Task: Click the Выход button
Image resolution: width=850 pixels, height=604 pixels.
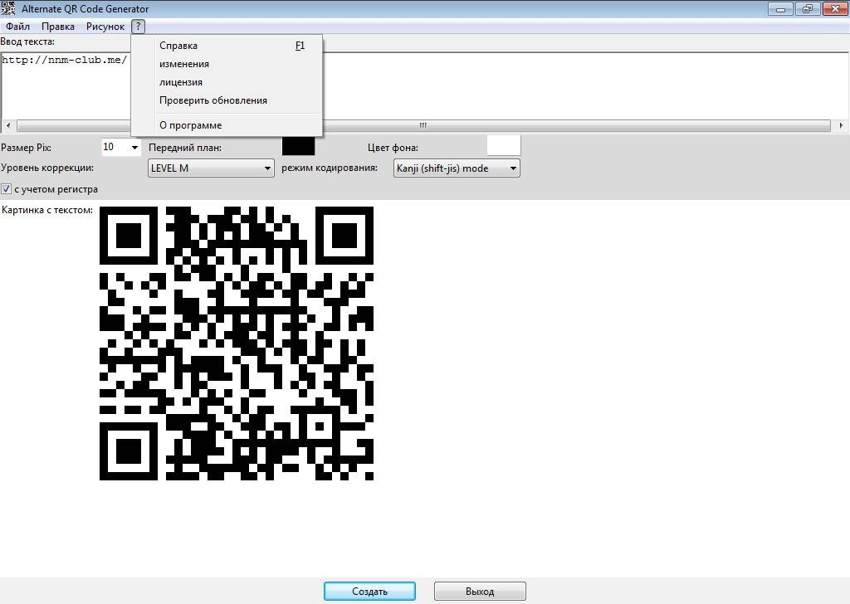Action: pos(480,591)
